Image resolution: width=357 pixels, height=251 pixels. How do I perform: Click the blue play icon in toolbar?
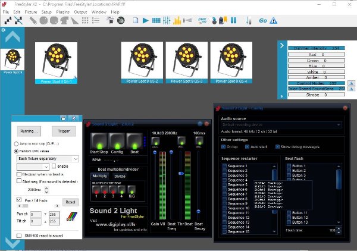146,20
